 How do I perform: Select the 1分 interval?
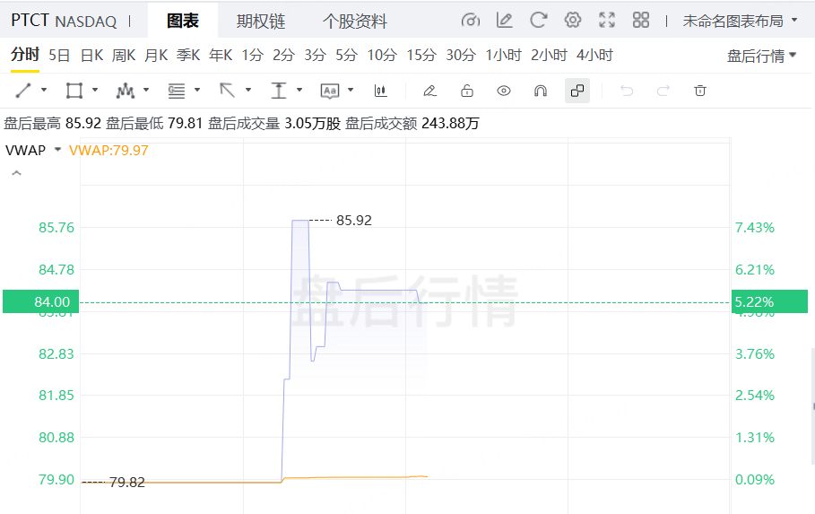[253, 55]
